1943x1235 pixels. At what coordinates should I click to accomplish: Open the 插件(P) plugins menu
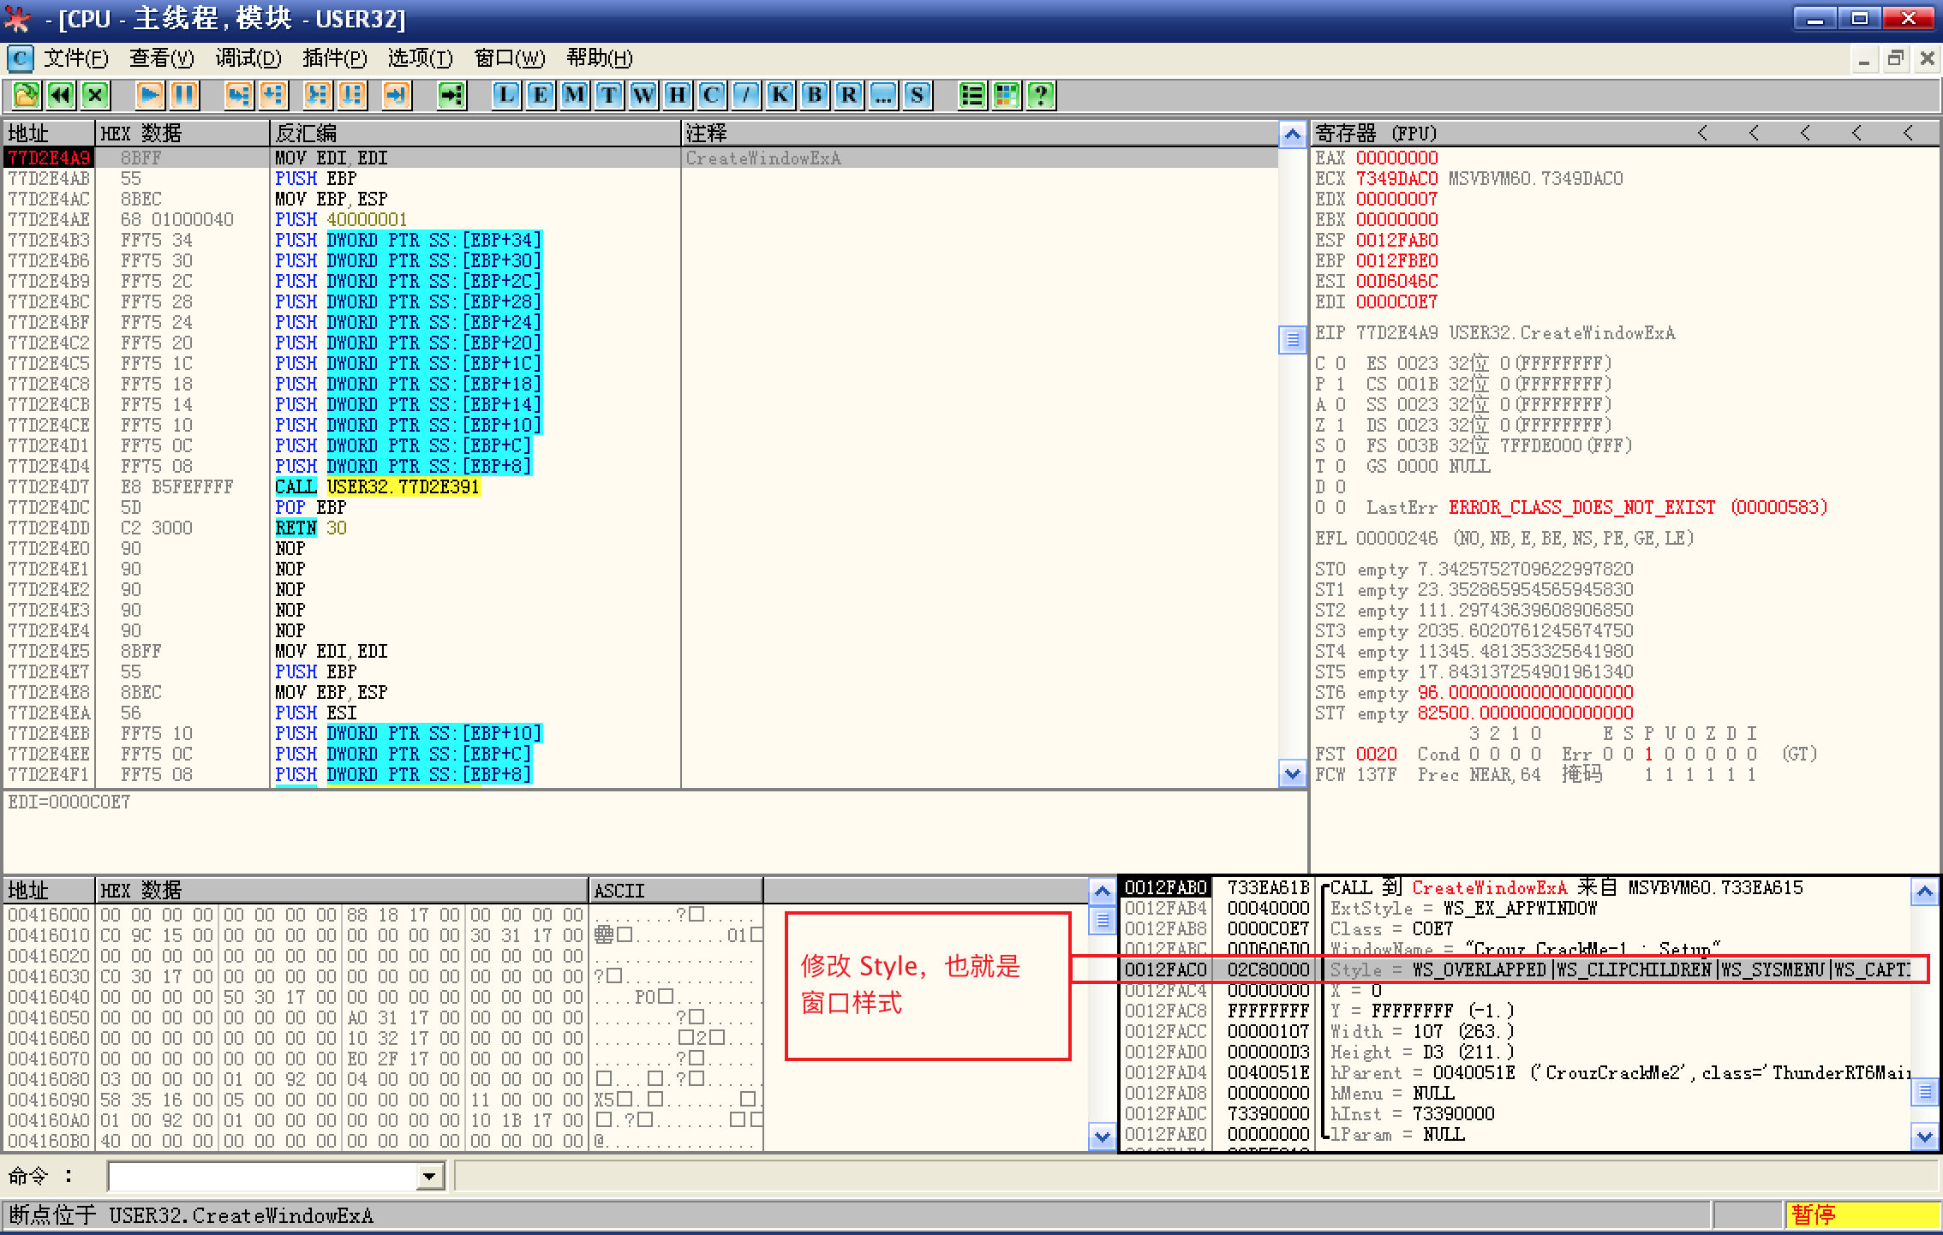click(x=334, y=58)
